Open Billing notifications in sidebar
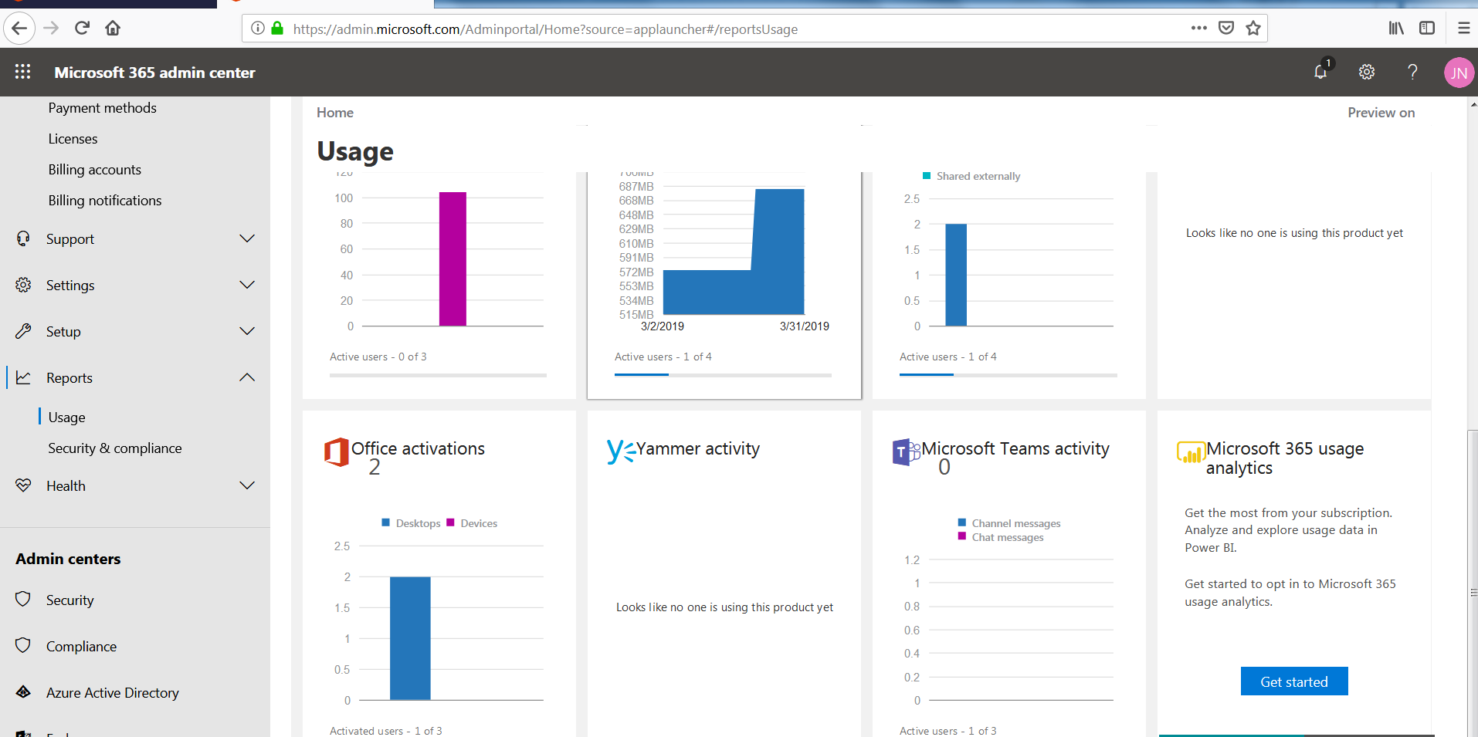 tap(105, 201)
